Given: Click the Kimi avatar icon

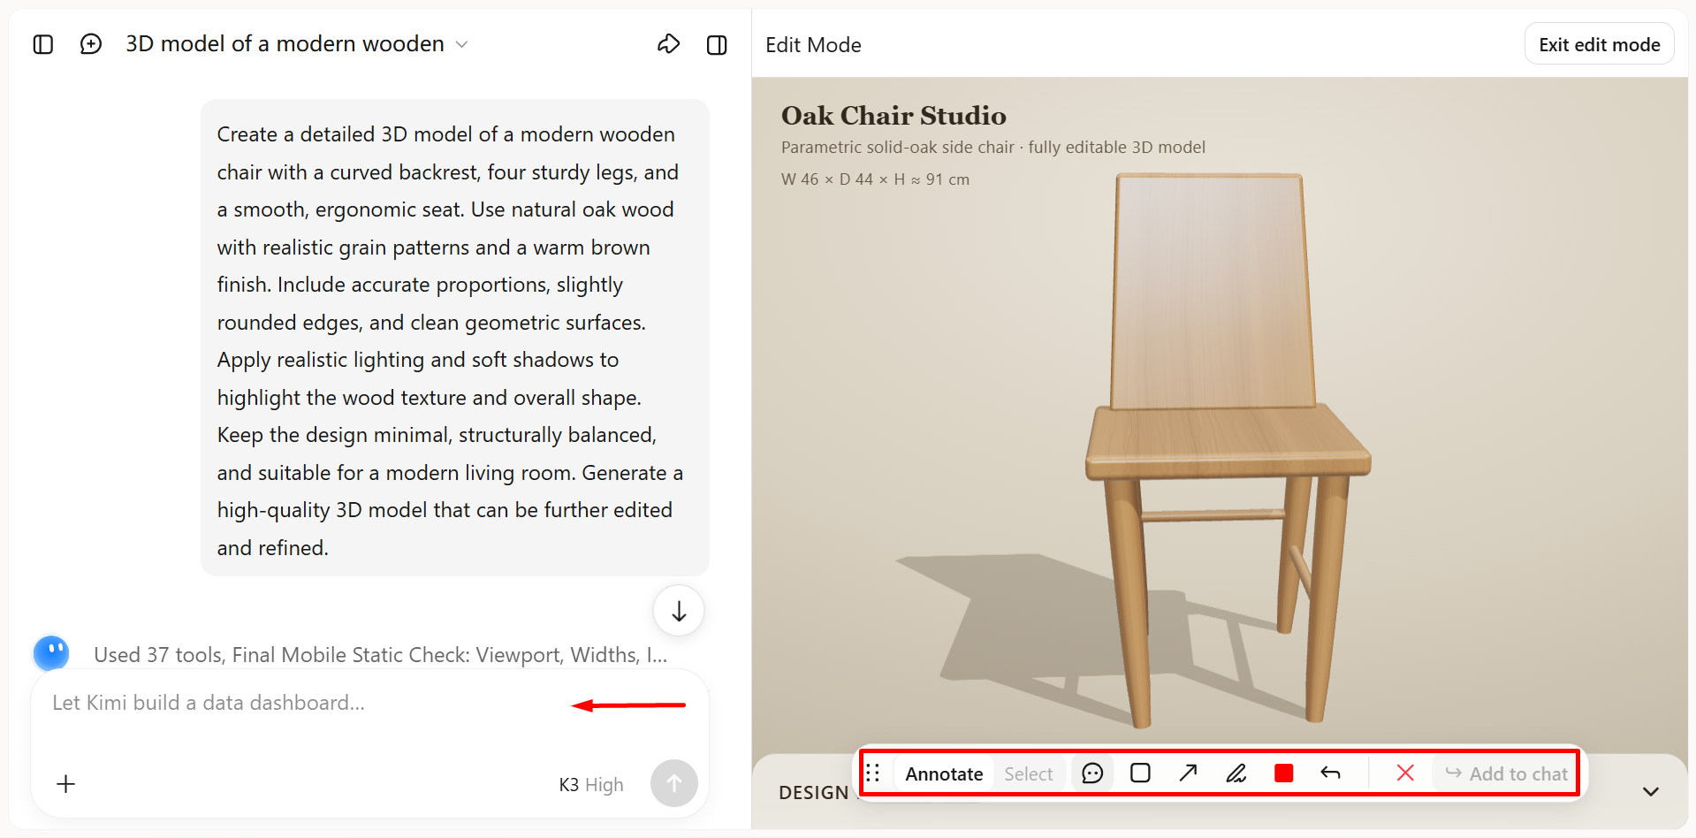Looking at the screenshot, I should [x=51, y=653].
